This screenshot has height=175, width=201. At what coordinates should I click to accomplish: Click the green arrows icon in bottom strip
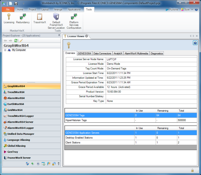(33, 164)
